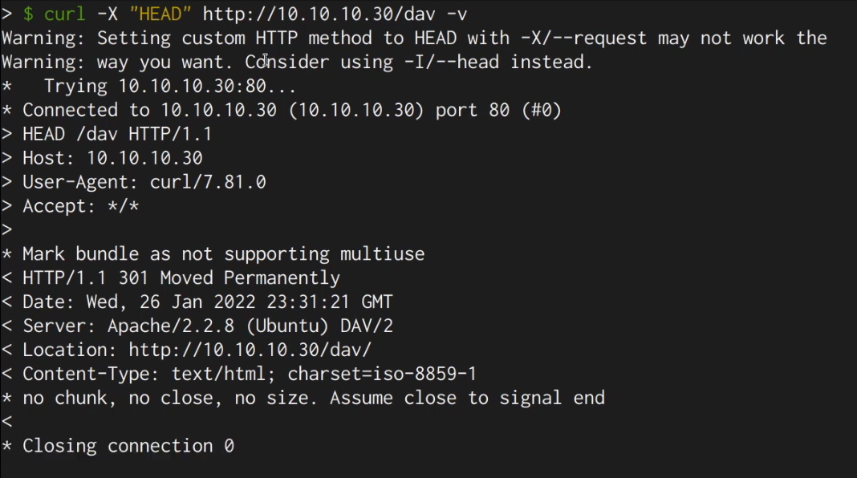
Task: Click the "Closing connection 0" line
Action: [x=128, y=446]
